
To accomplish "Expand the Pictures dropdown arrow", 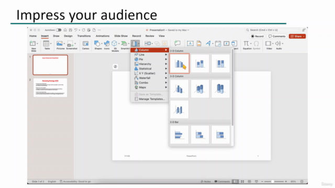I will 64,44.
